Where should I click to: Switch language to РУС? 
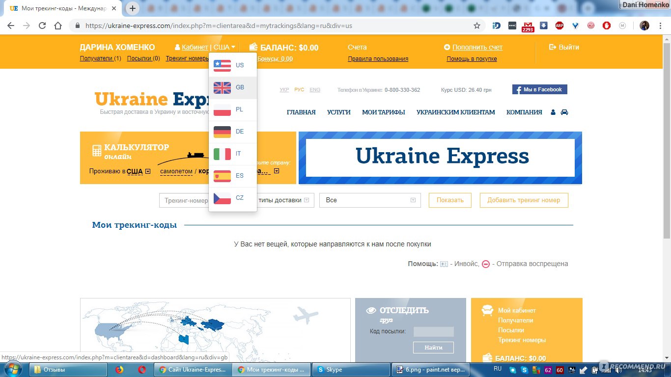tap(299, 90)
